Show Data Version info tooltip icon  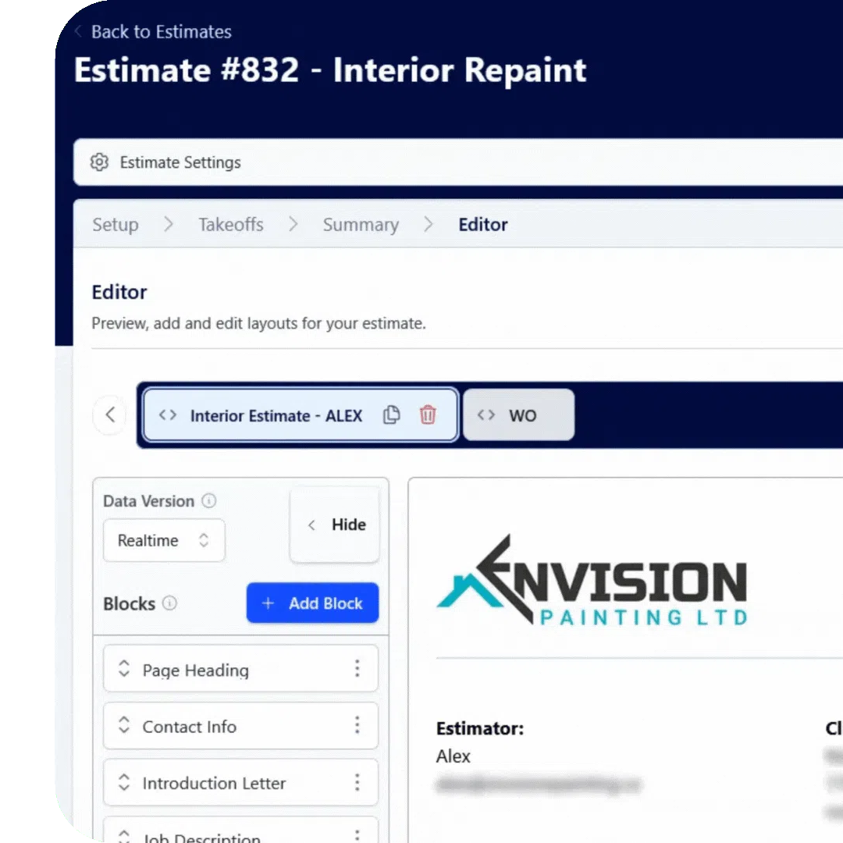(x=209, y=500)
